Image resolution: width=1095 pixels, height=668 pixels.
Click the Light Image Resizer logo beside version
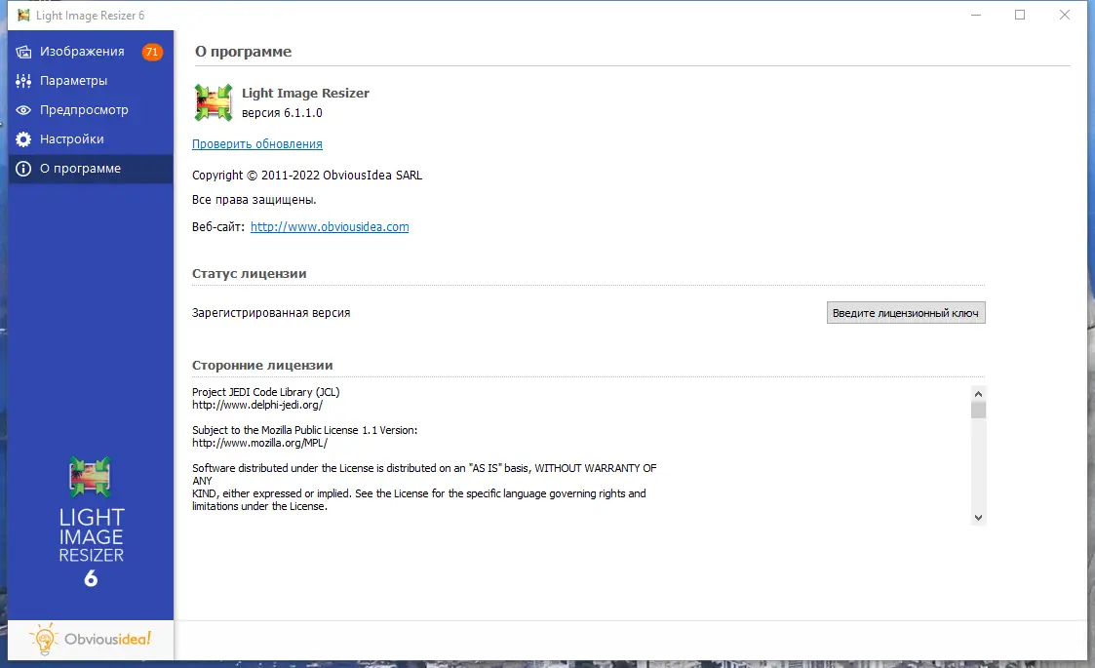[x=213, y=102]
